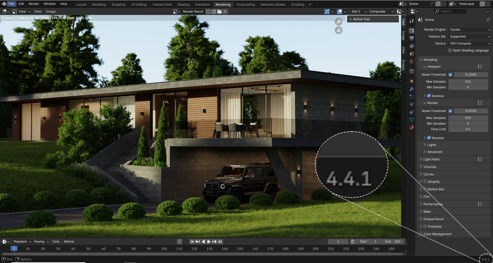Play the animation forward
The image size is (493, 263).
point(209,242)
